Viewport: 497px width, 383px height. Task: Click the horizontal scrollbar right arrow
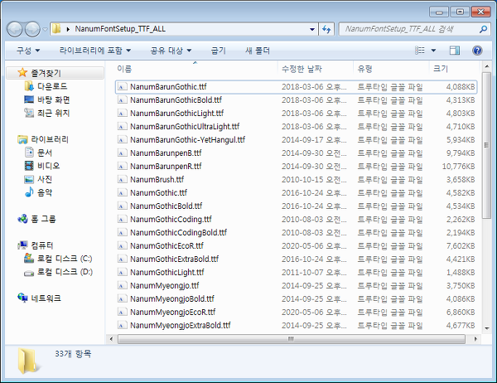pyautogui.click(x=475, y=339)
